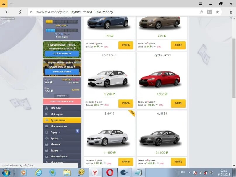Expand the Мои компании submenu arrow
Image resolution: width=236 pixels, height=177 pixels.
pos(69,126)
